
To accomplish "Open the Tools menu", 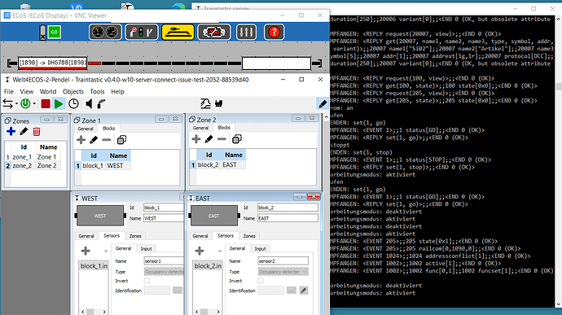I will 97,92.
